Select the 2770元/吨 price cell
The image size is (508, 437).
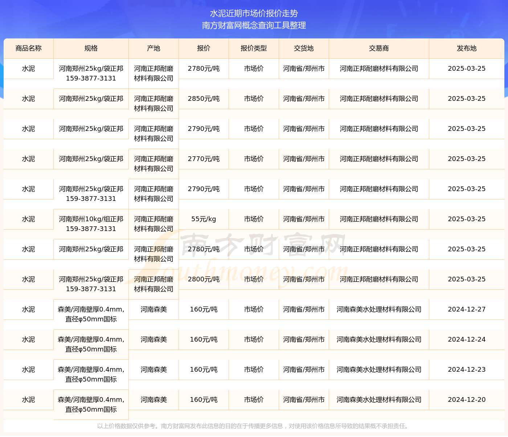click(204, 159)
